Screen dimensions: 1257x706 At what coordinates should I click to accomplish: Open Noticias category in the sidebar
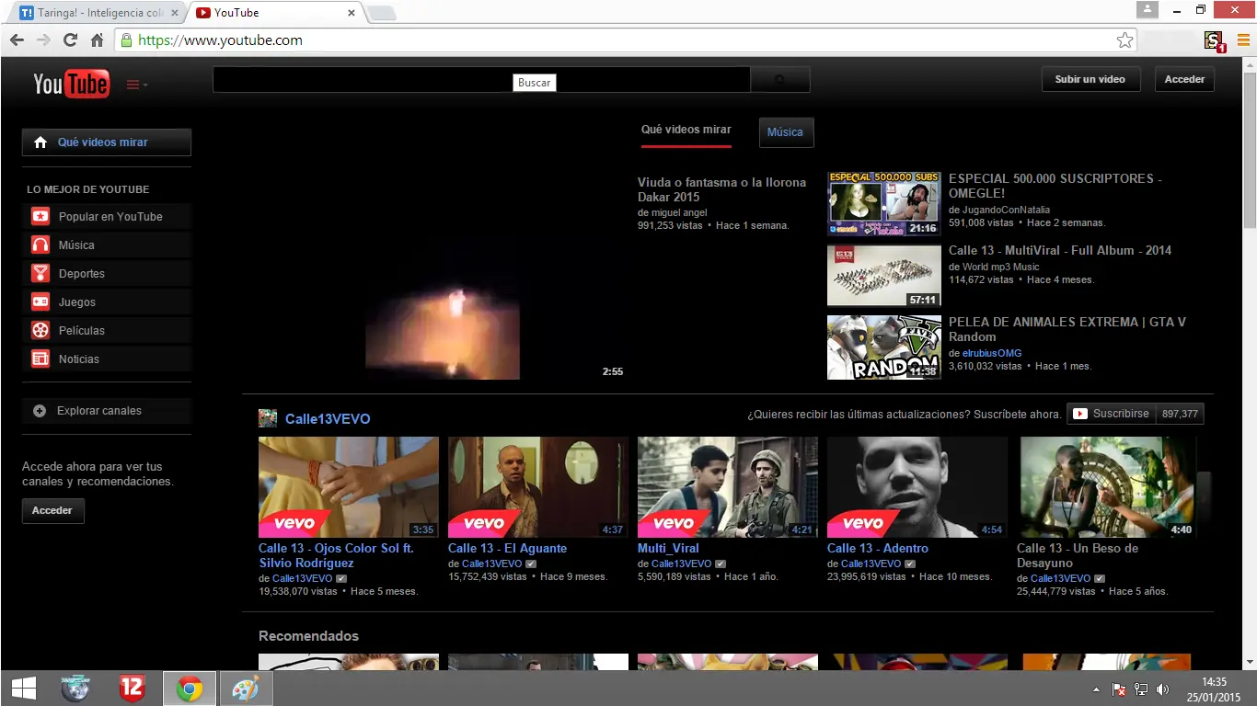click(107, 359)
